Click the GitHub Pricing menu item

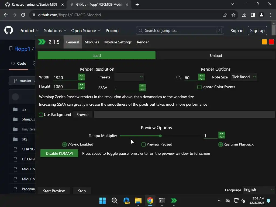tap(112, 30)
